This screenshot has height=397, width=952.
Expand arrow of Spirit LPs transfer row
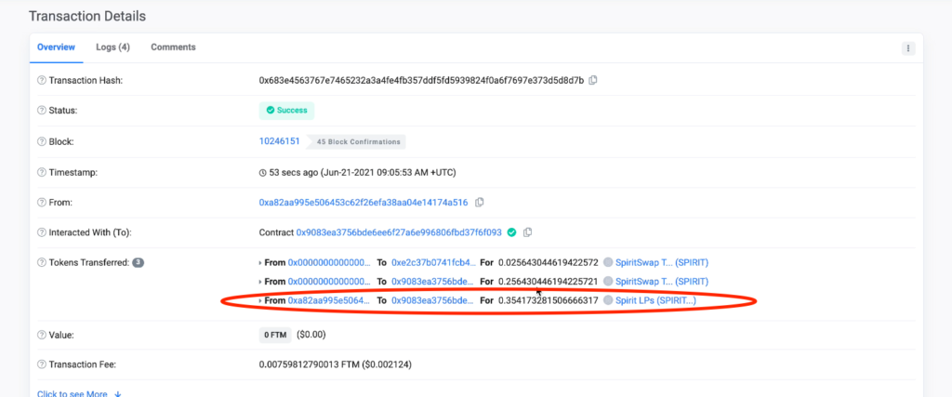[260, 301]
